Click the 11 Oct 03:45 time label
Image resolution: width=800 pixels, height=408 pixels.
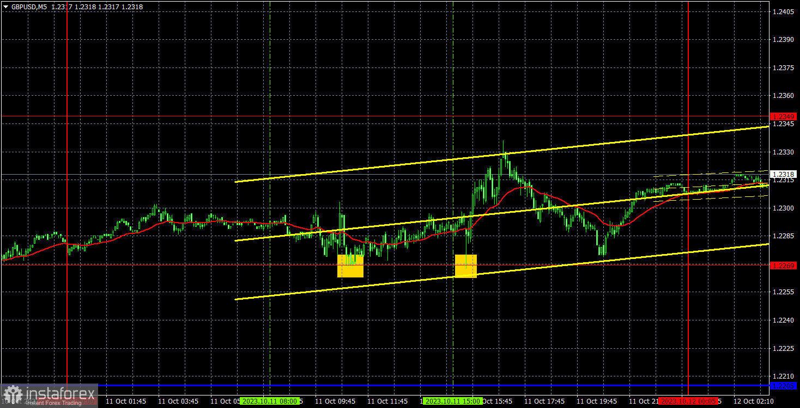point(178,401)
